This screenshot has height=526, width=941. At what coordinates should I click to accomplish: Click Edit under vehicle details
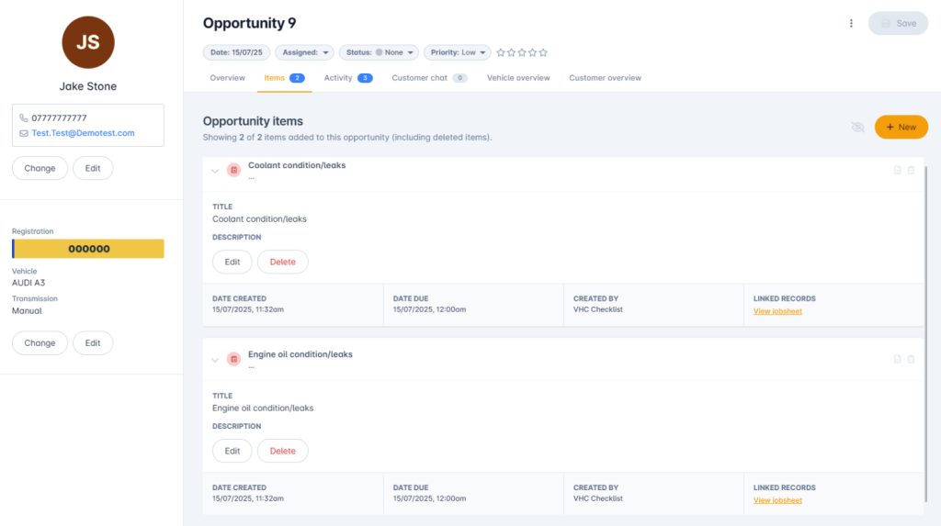(x=93, y=343)
